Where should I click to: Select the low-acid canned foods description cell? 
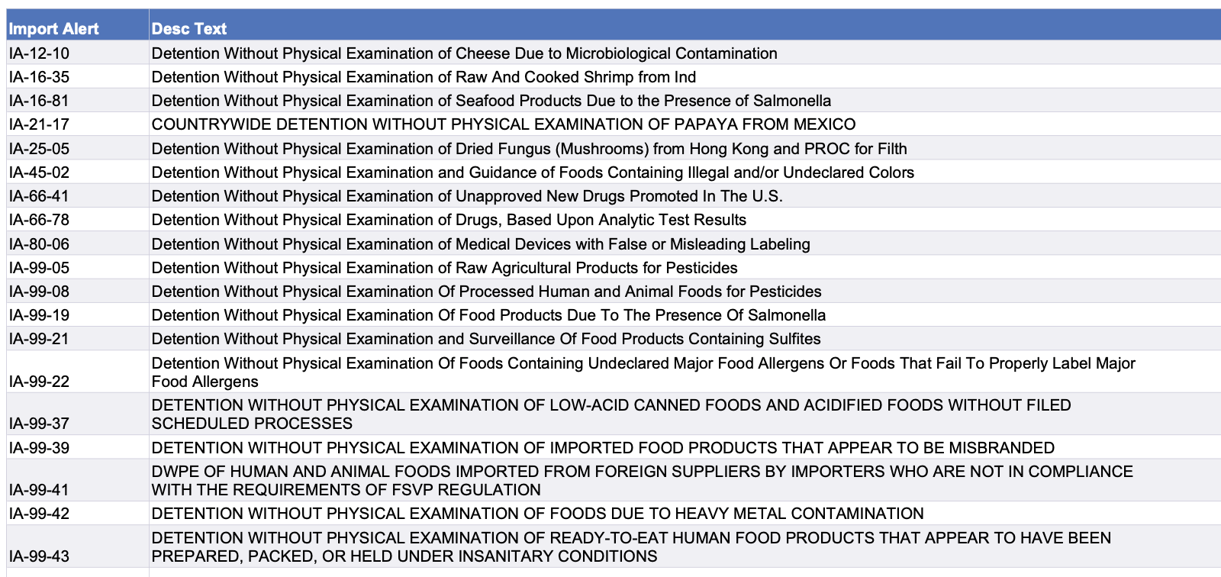(x=610, y=414)
